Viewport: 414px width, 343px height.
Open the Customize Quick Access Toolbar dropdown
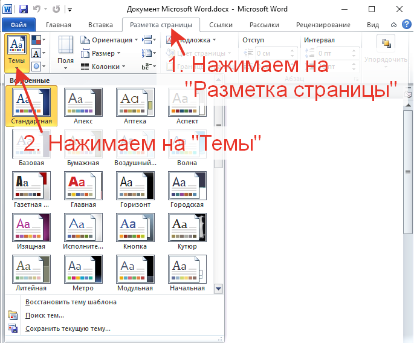click(70, 10)
